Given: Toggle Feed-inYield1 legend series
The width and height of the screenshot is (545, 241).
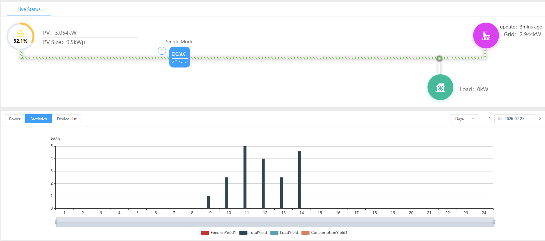Looking at the screenshot, I should click(x=218, y=233).
